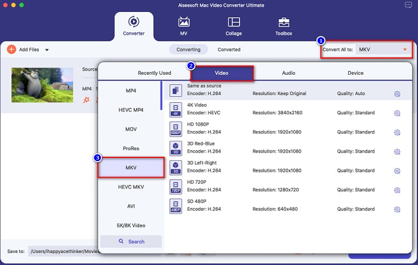Open the Toolbox tab

click(x=284, y=26)
